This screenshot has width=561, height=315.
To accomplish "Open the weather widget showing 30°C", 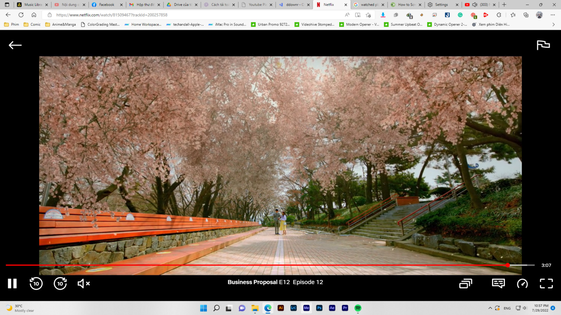I will [x=20, y=308].
